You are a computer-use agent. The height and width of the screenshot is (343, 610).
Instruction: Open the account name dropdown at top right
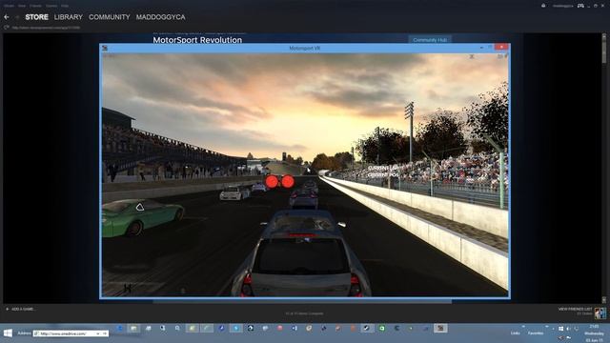[x=562, y=6]
